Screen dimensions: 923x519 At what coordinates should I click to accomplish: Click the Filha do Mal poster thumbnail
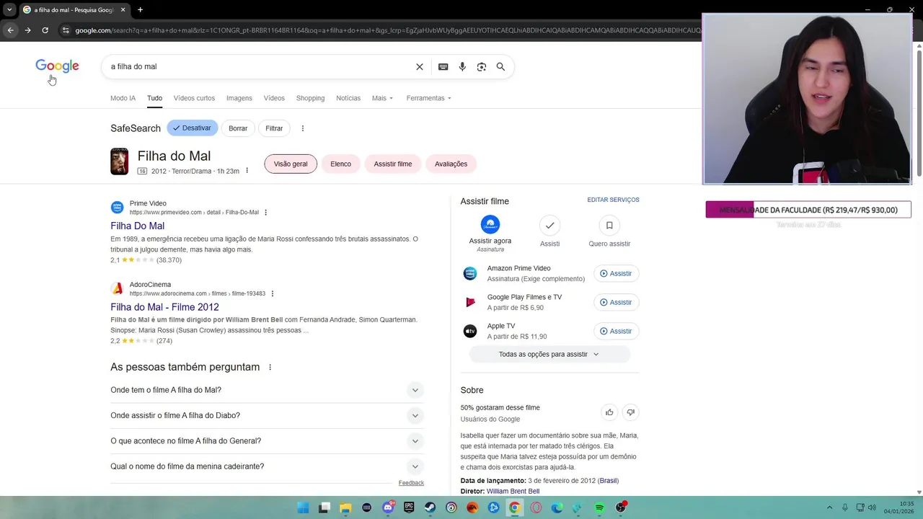pos(120,161)
